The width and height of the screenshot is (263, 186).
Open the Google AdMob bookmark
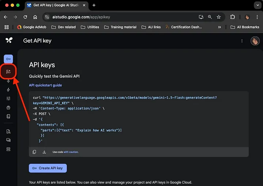32,27
